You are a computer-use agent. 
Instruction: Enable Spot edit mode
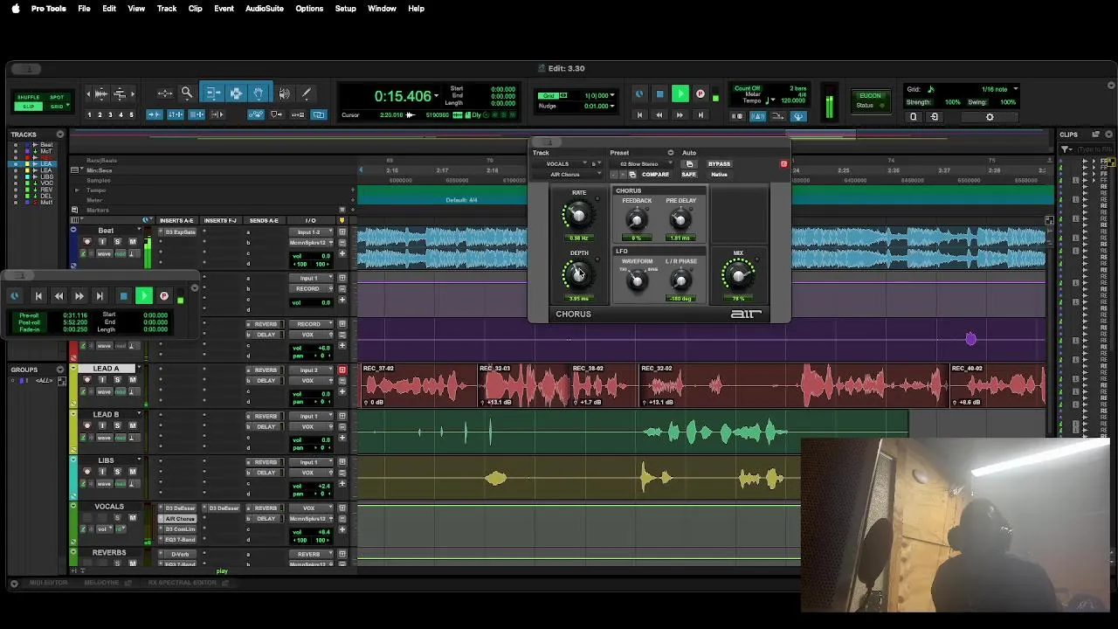[57, 97]
